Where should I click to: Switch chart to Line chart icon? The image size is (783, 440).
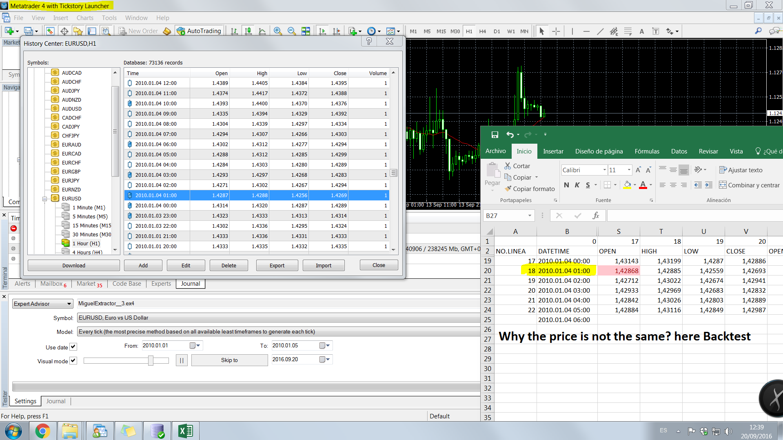[x=262, y=31]
